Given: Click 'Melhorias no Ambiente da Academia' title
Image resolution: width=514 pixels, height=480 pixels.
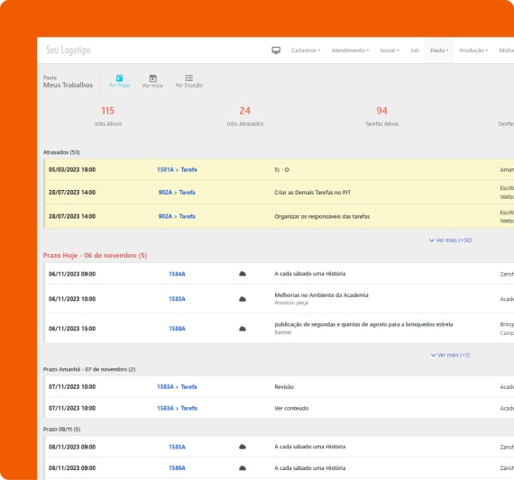Looking at the screenshot, I should click(321, 295).
